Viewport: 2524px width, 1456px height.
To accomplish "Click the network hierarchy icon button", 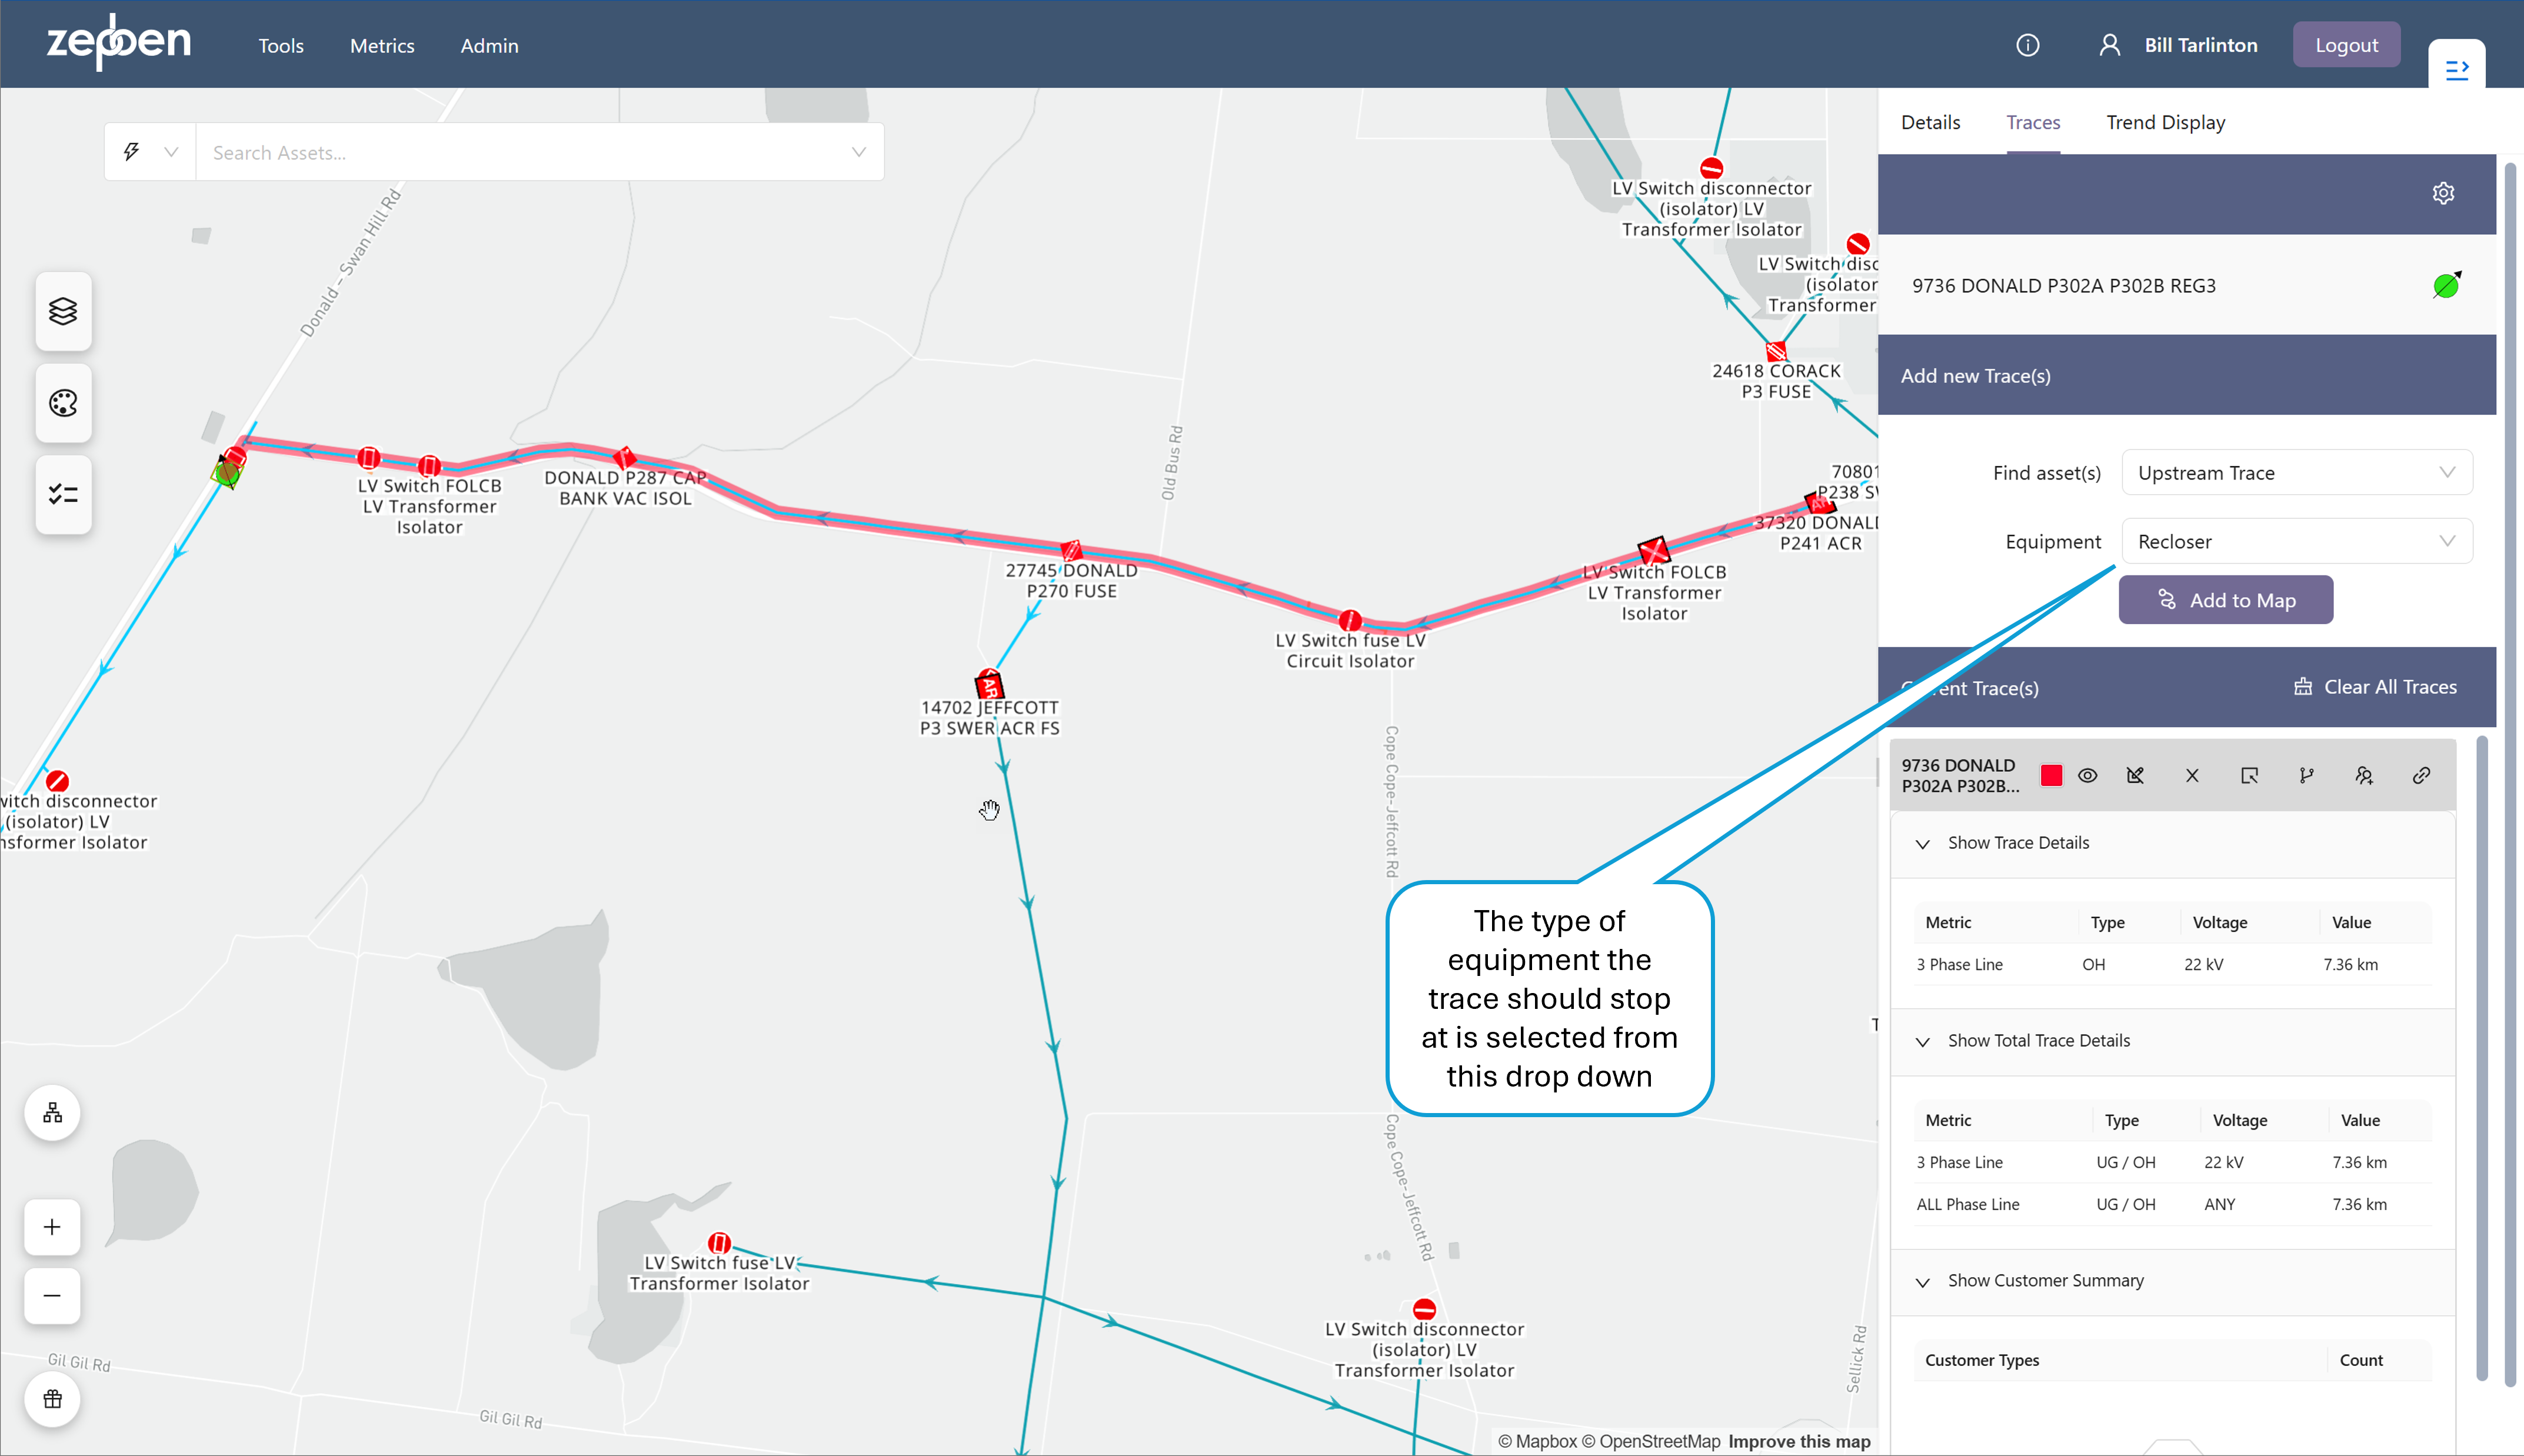I will 52,1113.
